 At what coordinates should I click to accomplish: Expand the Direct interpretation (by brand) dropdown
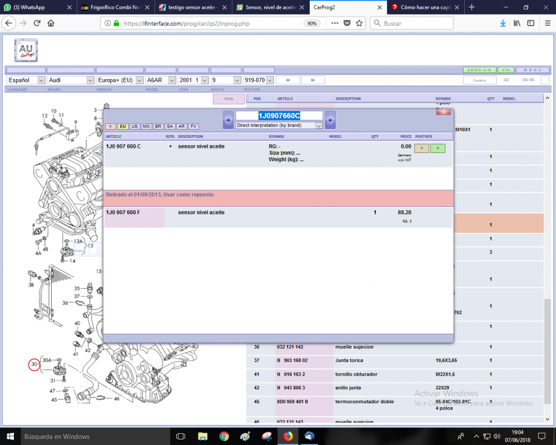point(279,125)
